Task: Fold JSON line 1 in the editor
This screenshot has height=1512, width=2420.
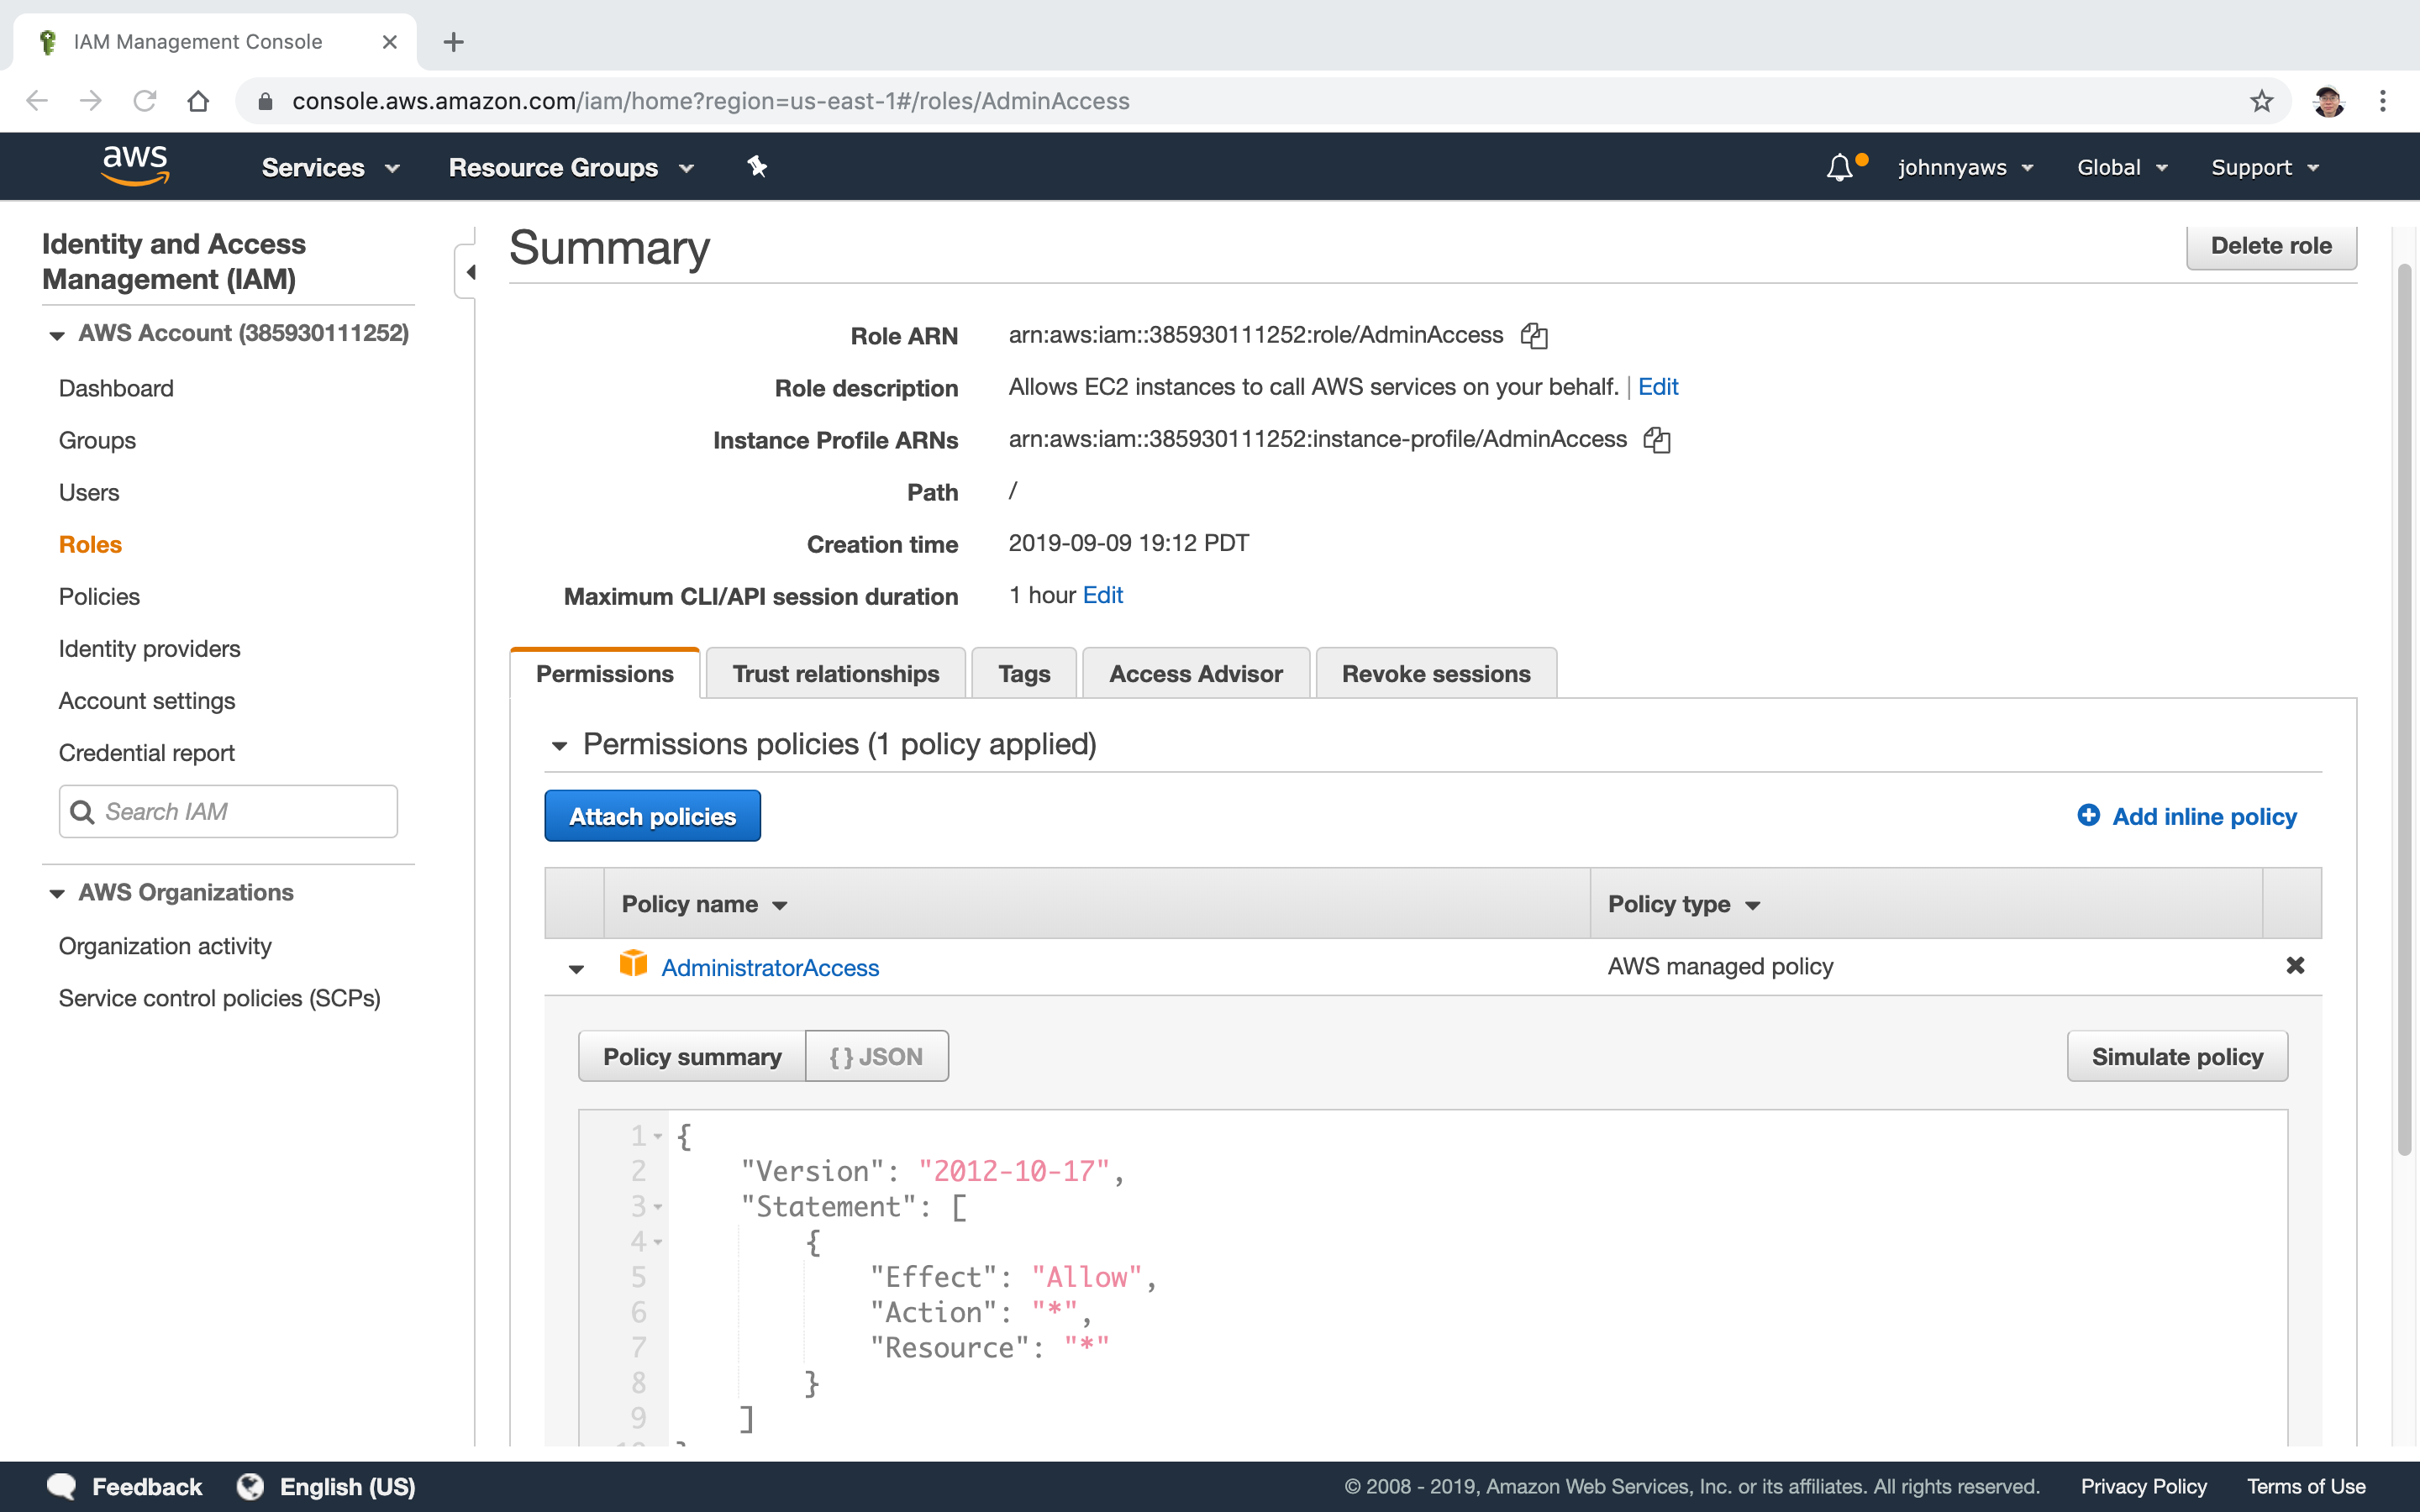Action: pyautogui.click(x=658, y=1136)
